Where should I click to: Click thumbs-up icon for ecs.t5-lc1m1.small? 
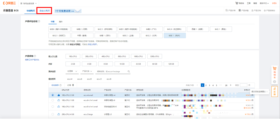[x=59, y=107]
